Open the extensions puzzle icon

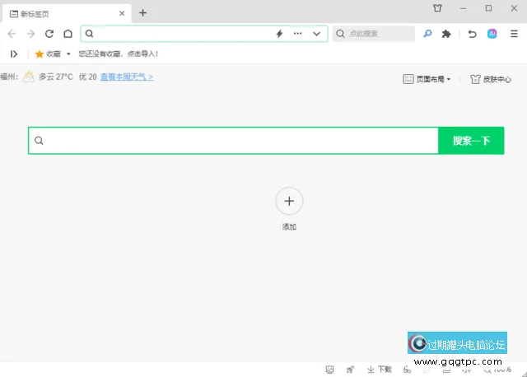[446, 34]
